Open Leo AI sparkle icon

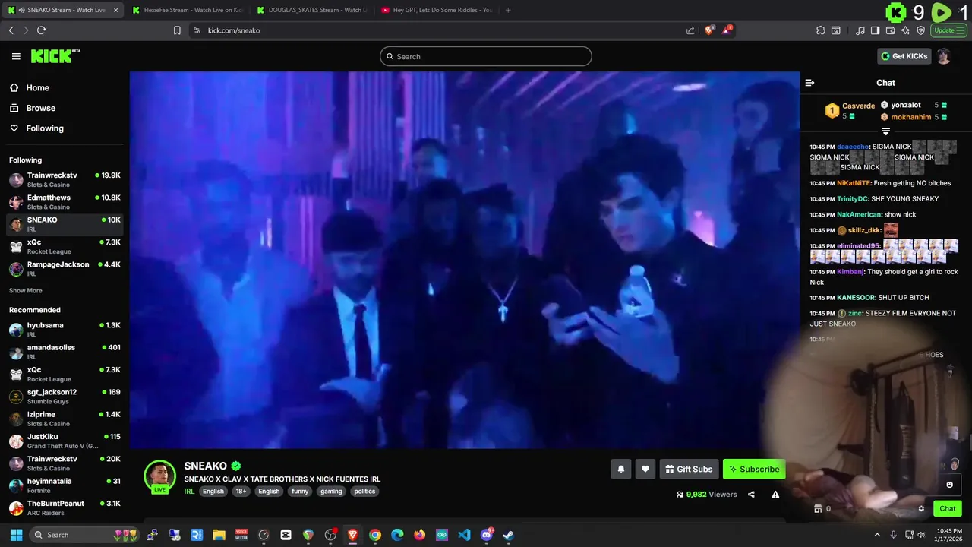[905, 30]
